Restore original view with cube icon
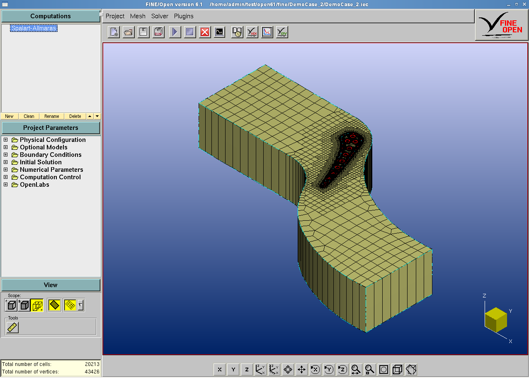This screenshot has width=529, height=378. (x=398, y=369)
